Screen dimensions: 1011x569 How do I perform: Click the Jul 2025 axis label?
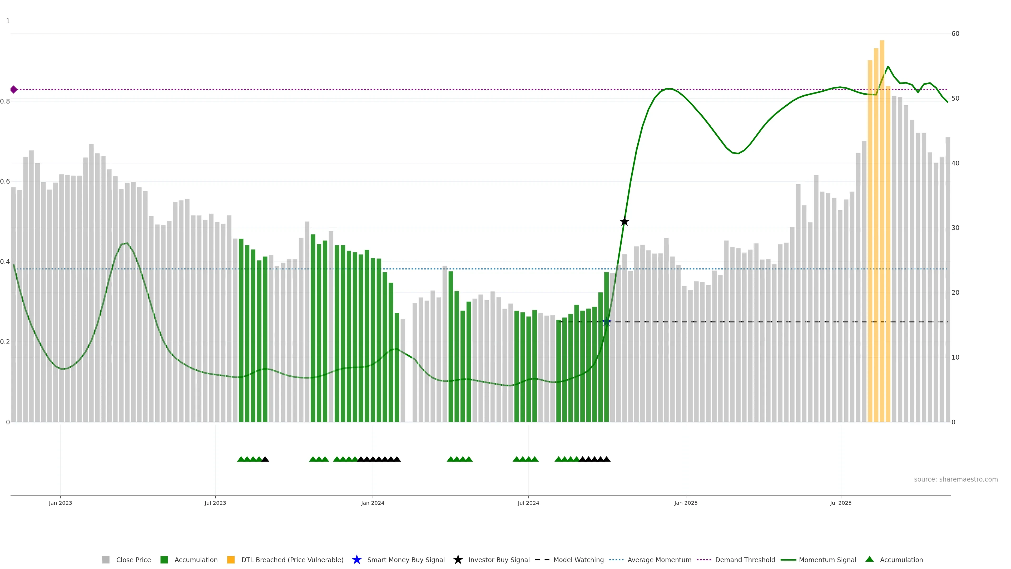tap(841, 503)
